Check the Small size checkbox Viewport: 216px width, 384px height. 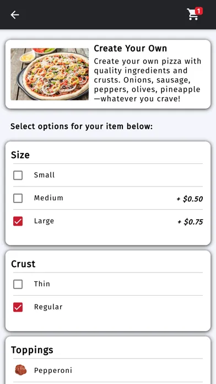tap(18, 175)
